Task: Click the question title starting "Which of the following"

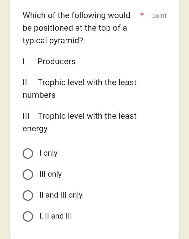Action: click(76, 16)
